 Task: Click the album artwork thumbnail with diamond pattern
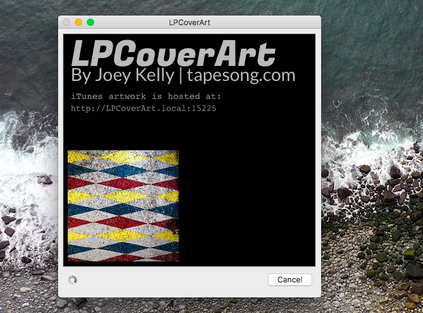click(123, 206)
